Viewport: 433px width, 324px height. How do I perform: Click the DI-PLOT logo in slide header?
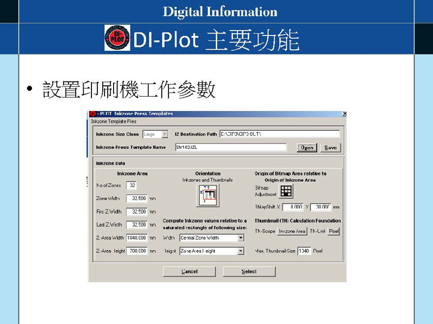(117, 38)
